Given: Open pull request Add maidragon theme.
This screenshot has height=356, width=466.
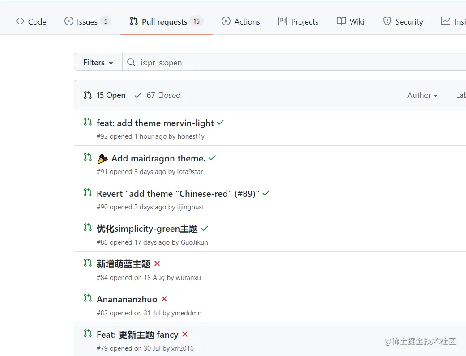Looking at the screenshot, I should click(x=158, y=158).
